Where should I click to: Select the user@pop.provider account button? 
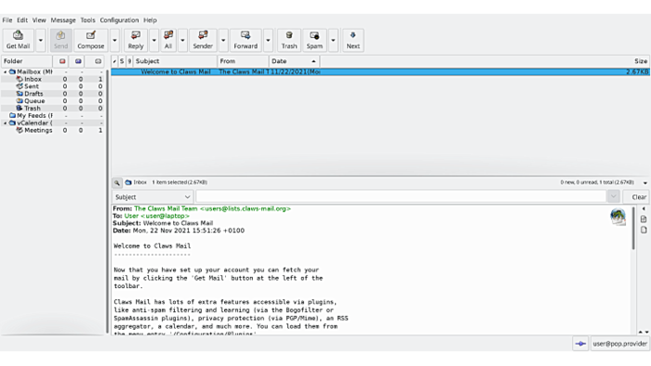619,344
